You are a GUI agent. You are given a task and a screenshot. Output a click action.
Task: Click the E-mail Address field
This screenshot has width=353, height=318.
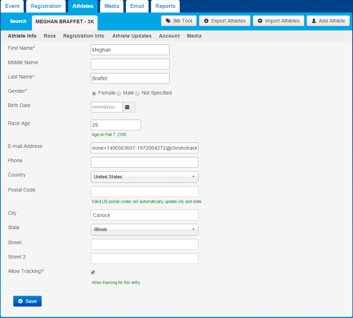pos(145,148)
